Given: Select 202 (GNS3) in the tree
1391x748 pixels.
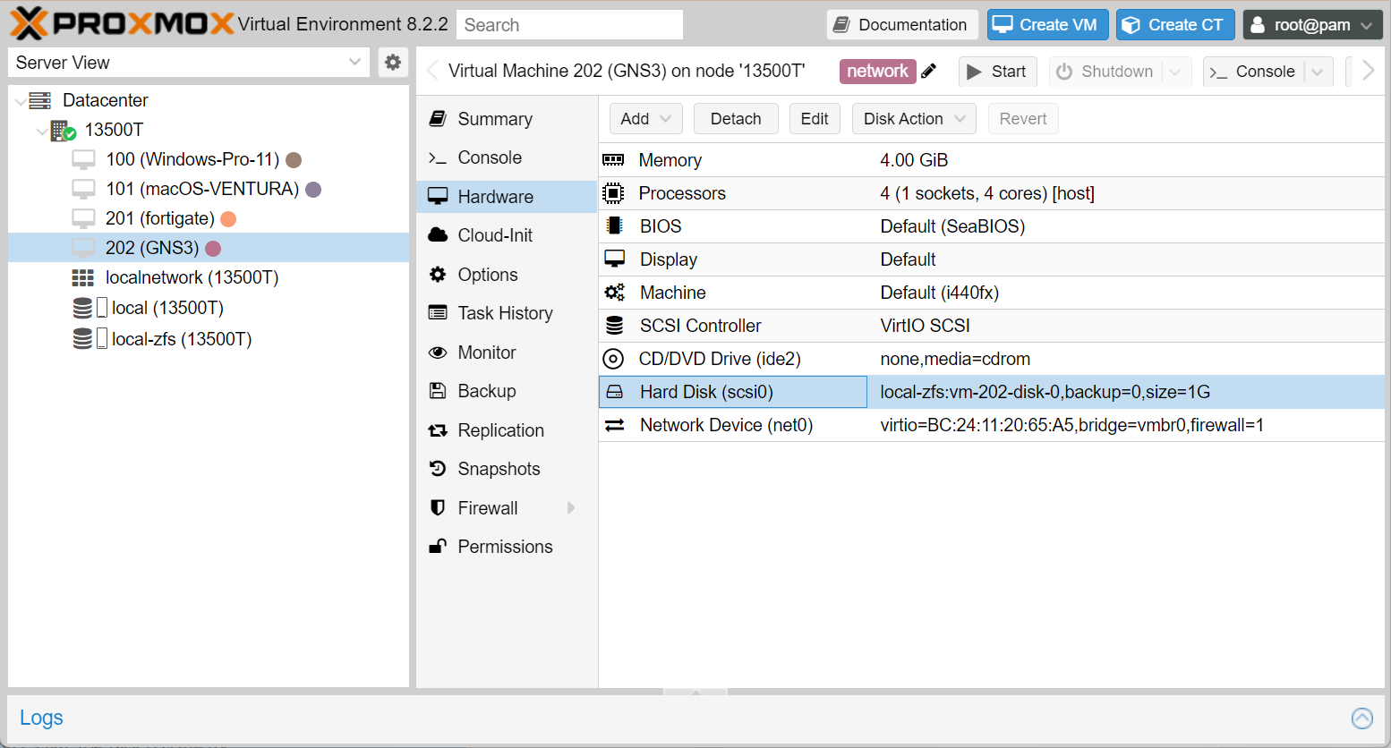Looking at the screenshot, I should (x=209, y=248).
